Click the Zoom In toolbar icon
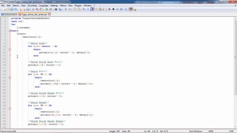 coord(66,9)
